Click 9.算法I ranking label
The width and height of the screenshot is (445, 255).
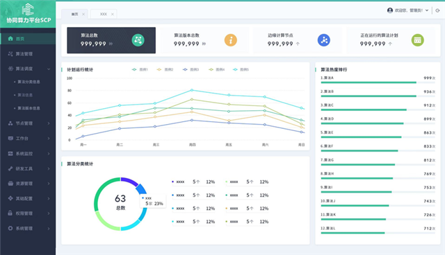pyautogui.click(x=327, y=187)
